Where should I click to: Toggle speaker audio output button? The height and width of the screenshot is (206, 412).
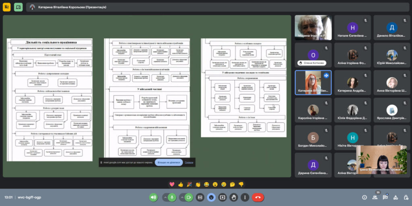[x=153, y=198]
